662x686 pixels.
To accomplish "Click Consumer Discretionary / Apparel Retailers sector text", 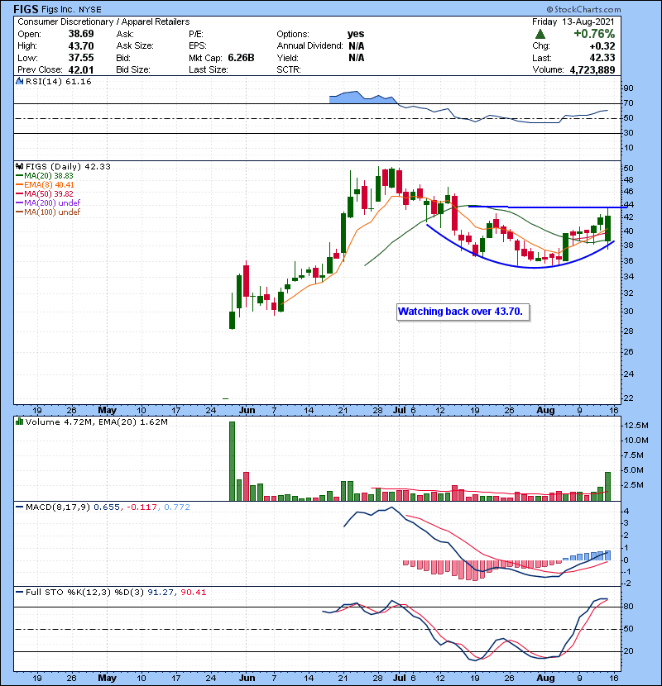I will [103, 21].
